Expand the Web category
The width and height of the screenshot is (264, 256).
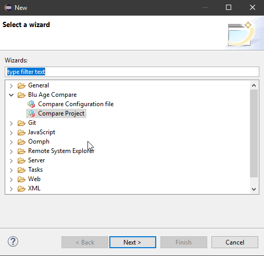click(x=11, y=180)
